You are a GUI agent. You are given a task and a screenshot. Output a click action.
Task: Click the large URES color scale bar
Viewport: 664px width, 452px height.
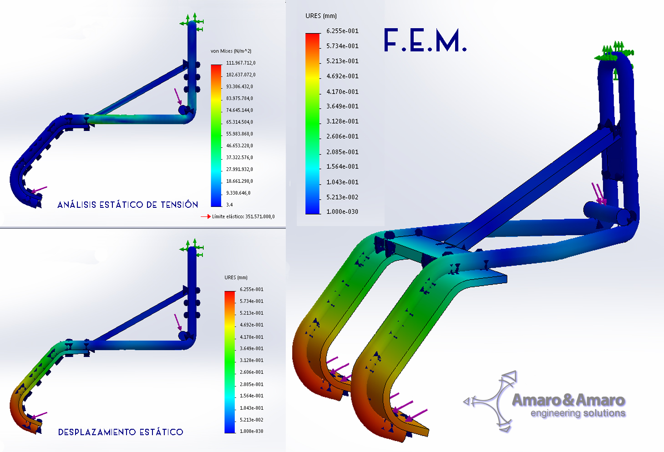313,123
